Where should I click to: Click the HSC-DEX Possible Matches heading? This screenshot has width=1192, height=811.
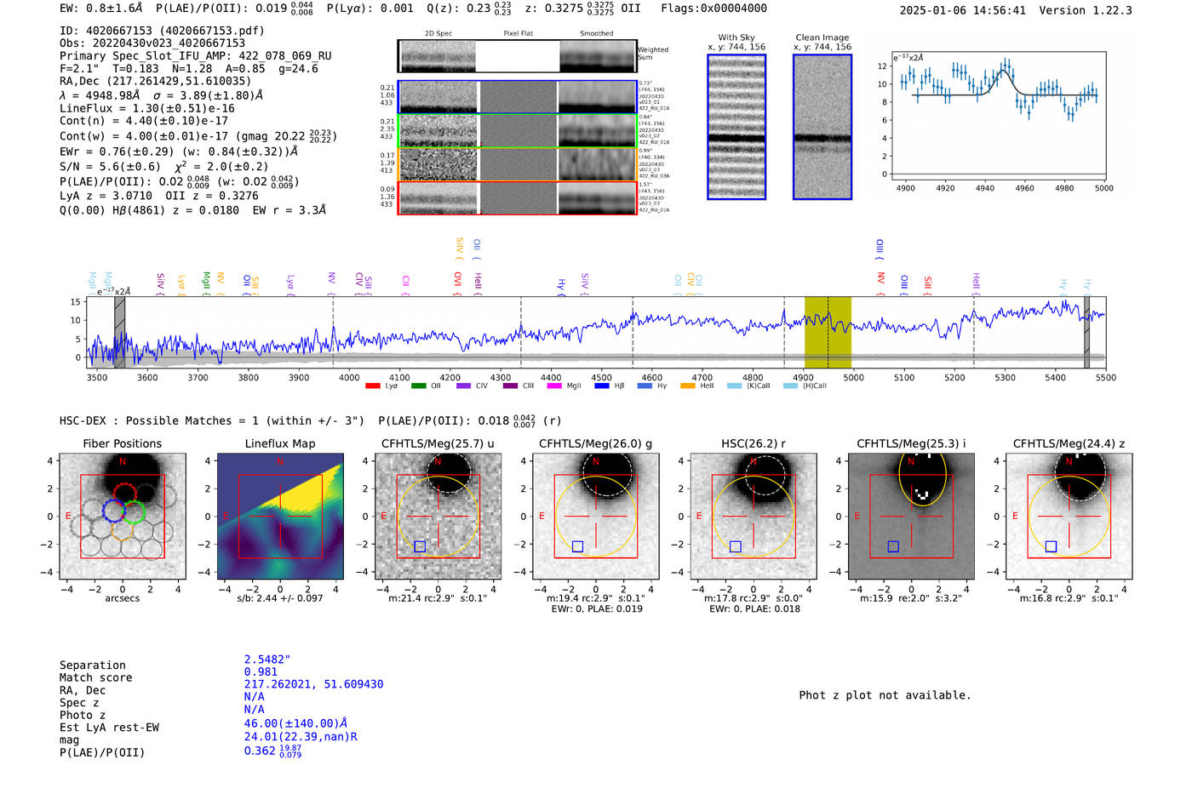[x=212, y=421]
